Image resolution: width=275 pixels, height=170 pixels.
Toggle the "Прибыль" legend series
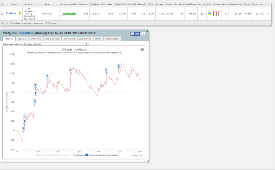[x=77, y=155]
